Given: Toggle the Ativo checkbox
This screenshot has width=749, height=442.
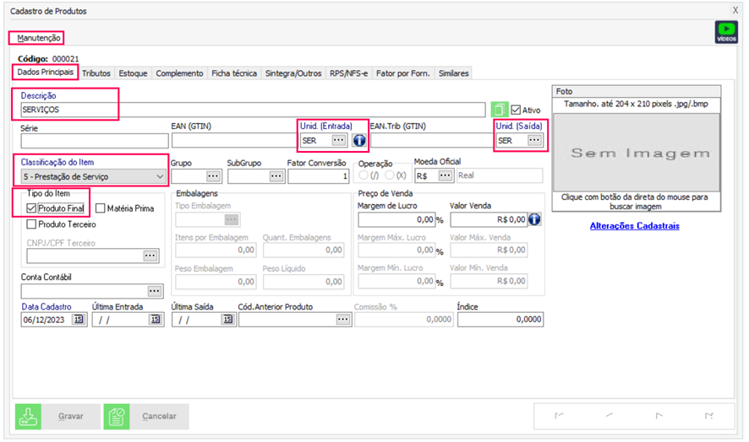Looking at the screenshot, I should tap(516, 110).
